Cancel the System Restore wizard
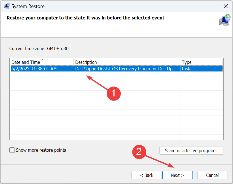The image size is (233, 184). point(212,175)
